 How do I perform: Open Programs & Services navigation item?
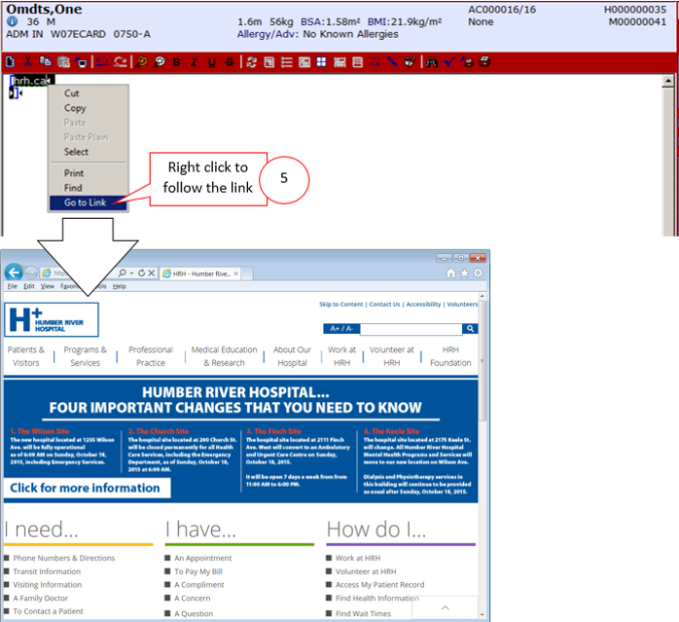click(85, 356)
